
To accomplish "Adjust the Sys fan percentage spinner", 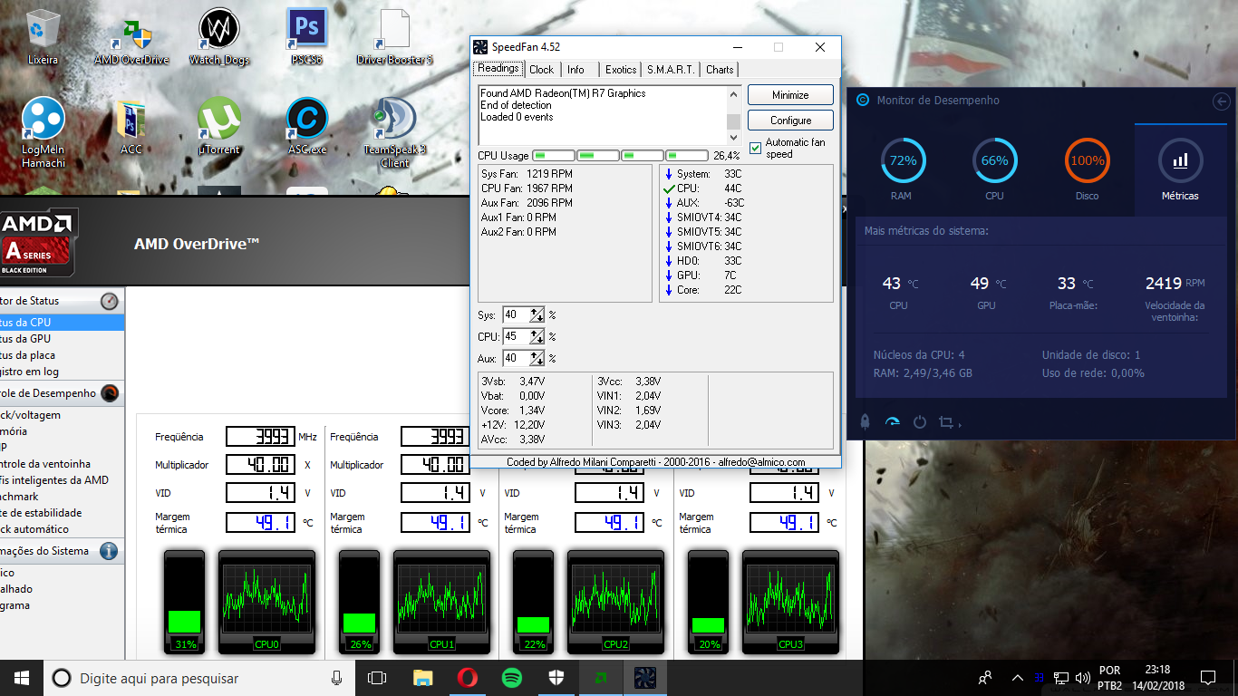I will click(x=537, y=315).
